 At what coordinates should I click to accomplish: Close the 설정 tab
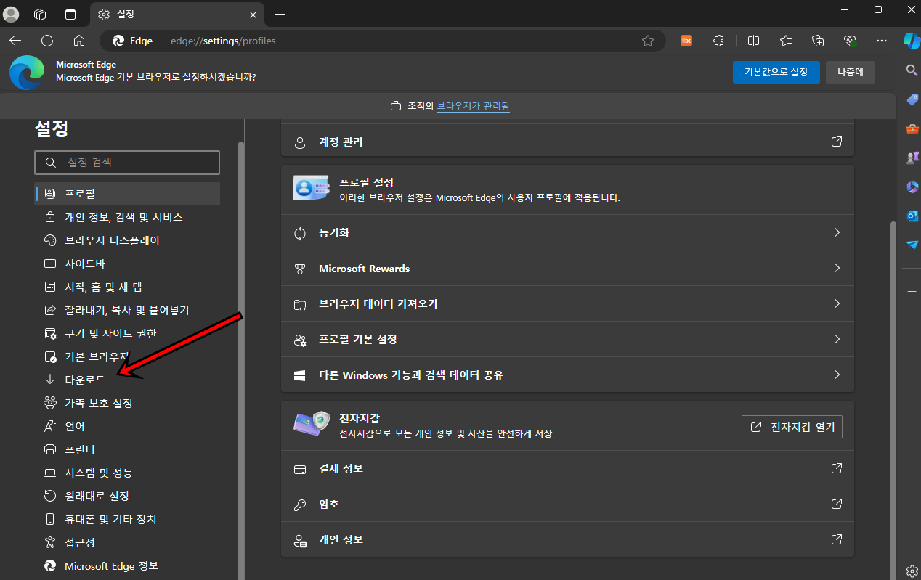tap(253, 15)
